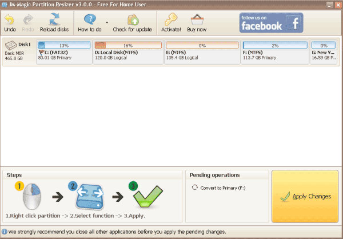The width and height of the screenshot is (343, 239).
Task: Click the 80.01 GB Primary label
Action: click(55, 58)
